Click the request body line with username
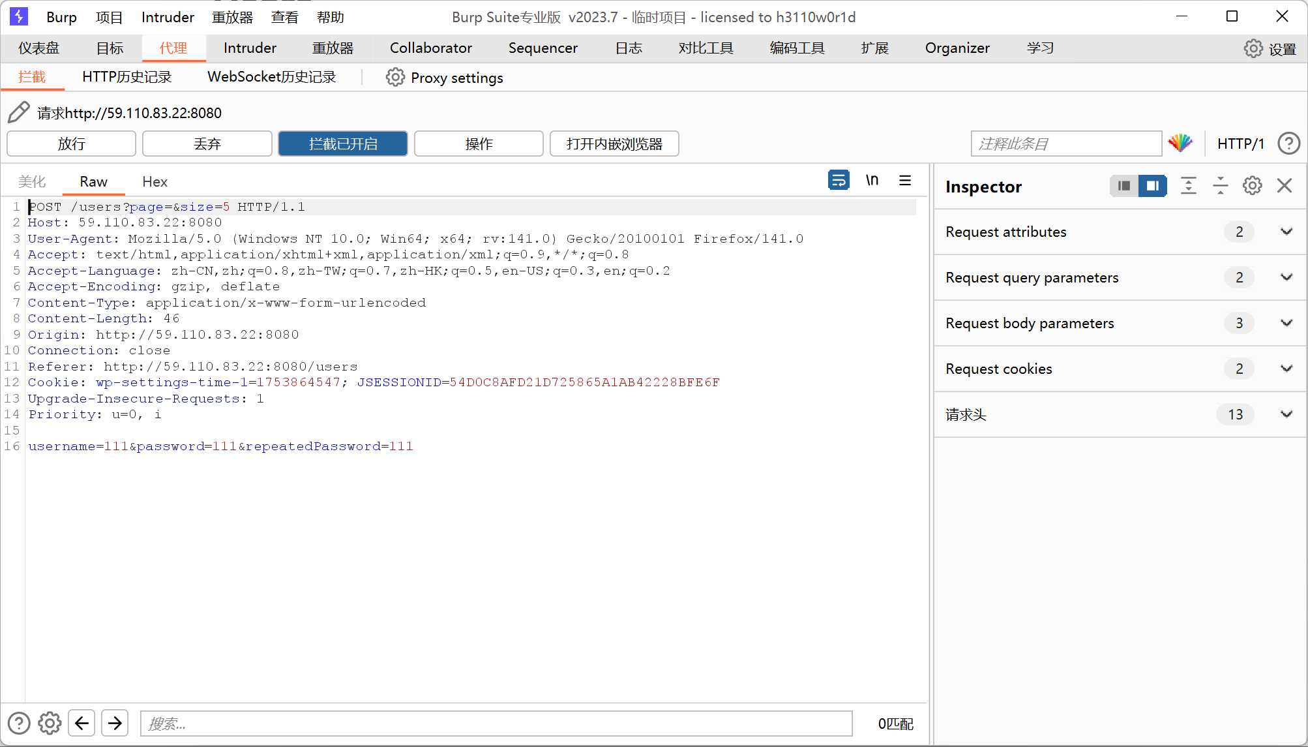This screenshot has width=1308, height=747. coord(220,446)
